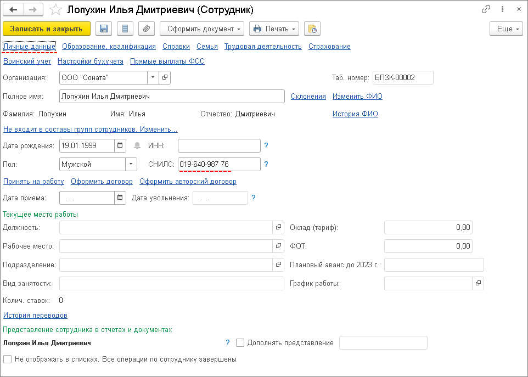Open the organization record with the open icon
The width and height of the screenshot is (528, 377).
pos(164,77)
